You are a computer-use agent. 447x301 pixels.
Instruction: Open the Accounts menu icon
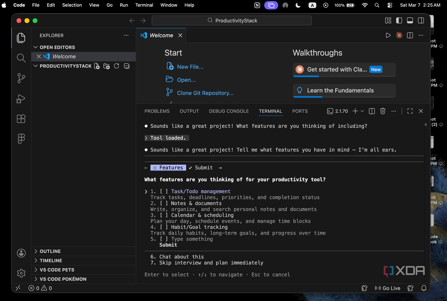(21, 253)
